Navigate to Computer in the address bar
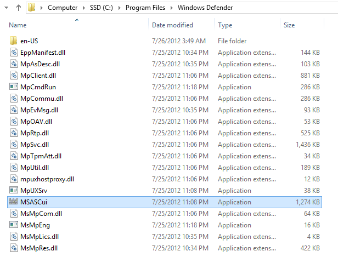This screenshot has height=257, width=338. (x=63, y=8)
